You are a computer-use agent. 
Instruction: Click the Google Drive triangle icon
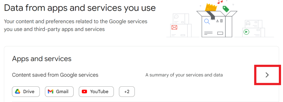point(17,92)
